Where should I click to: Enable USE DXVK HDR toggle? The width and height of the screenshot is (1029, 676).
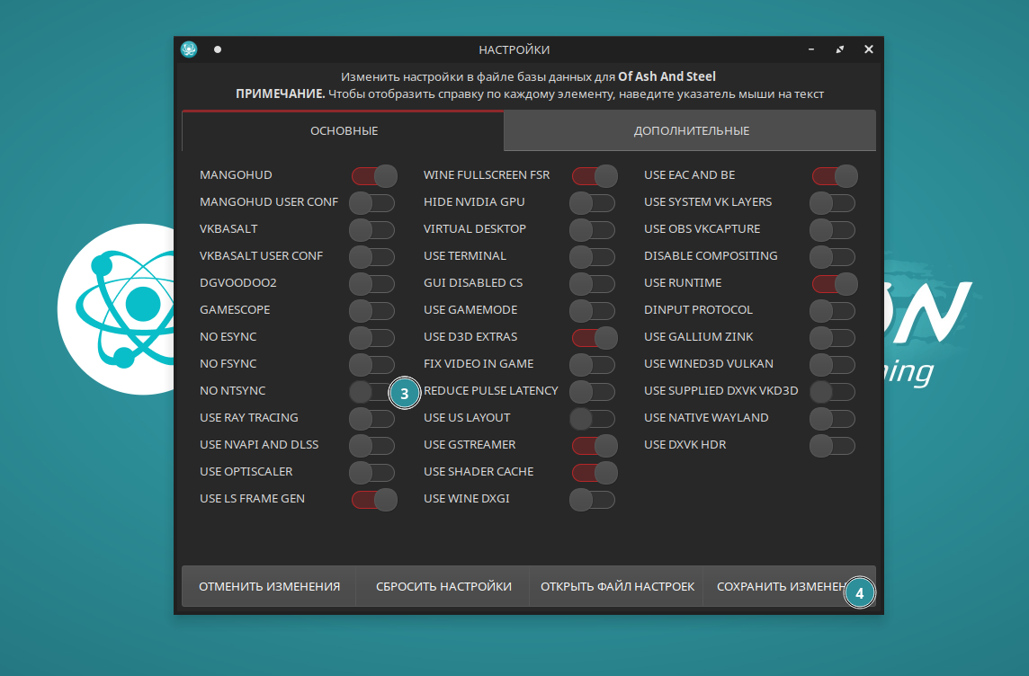pyautogui.click(x=833, y=445)
